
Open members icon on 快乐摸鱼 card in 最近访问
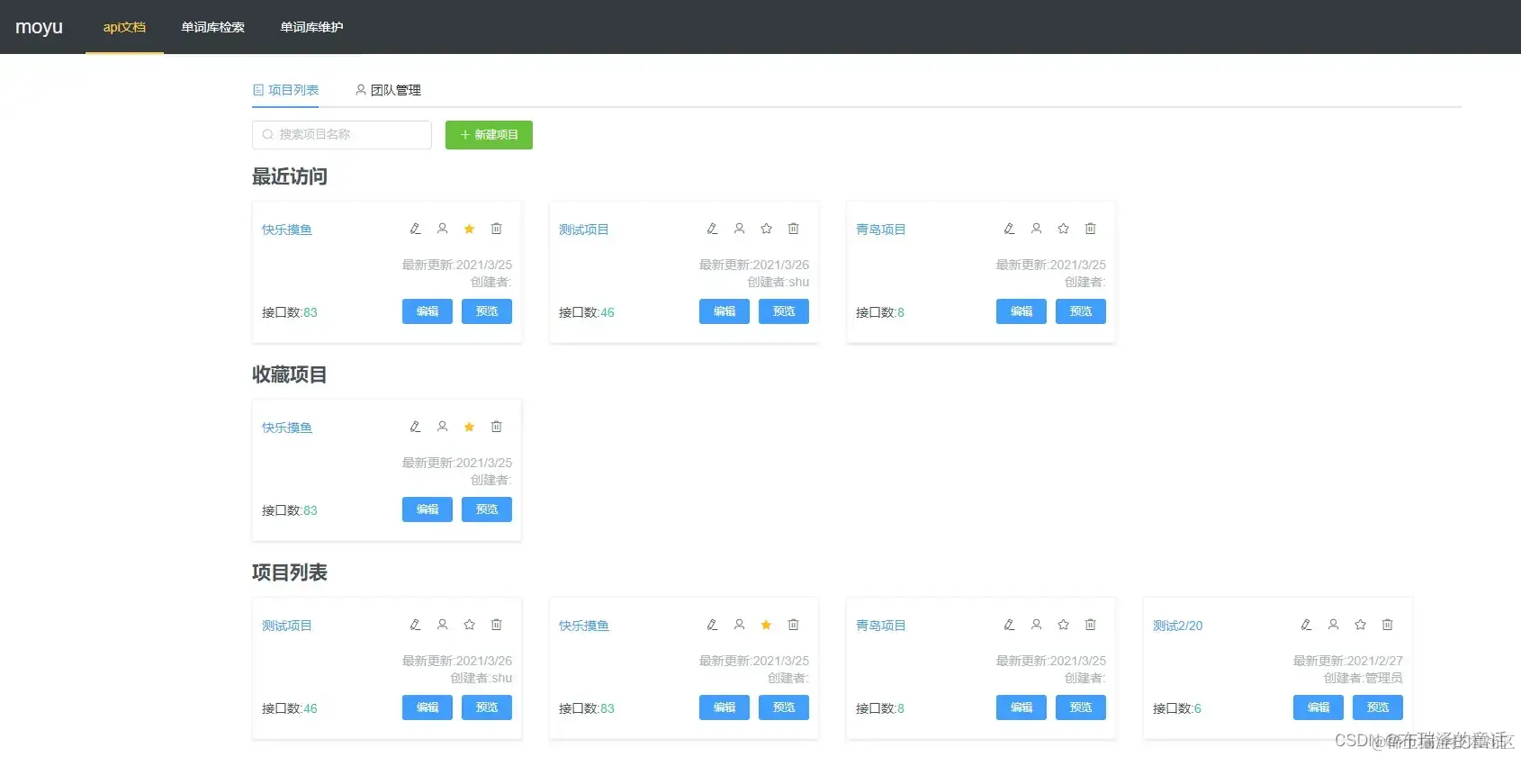coord(442,229)
